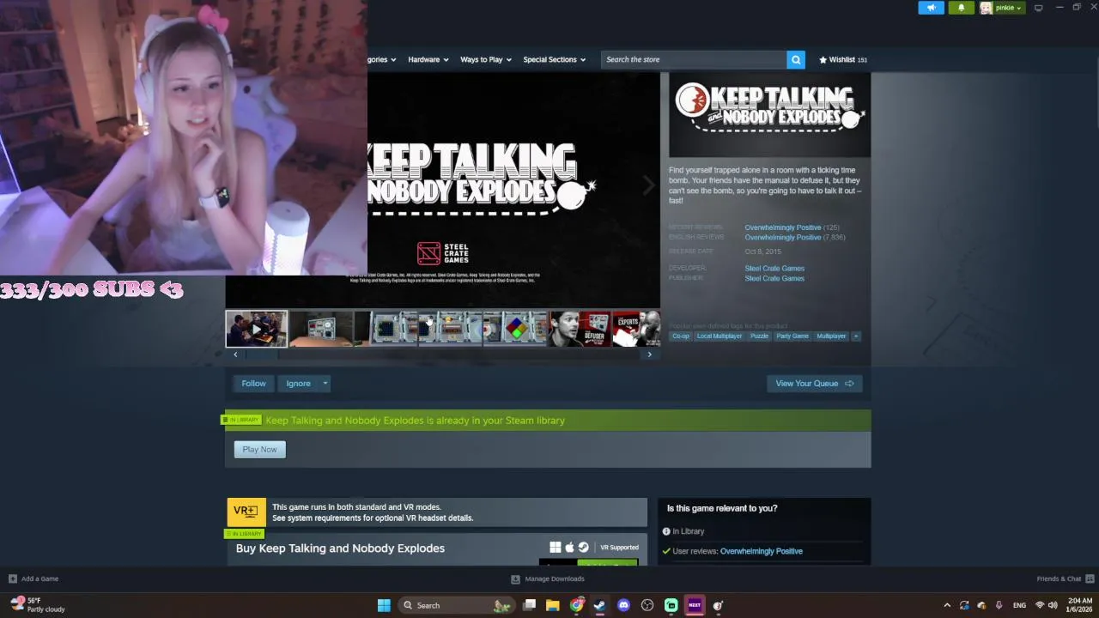Image resolution: width=1099 pixels, height=618 pixels.
Task: Click the ENG language indicator
Action: coord(1019,605)
